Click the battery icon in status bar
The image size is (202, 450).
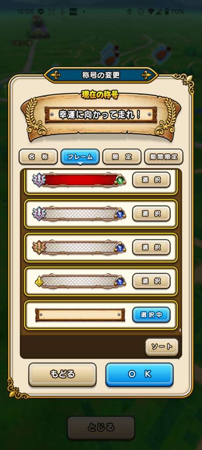coord(168,12)
